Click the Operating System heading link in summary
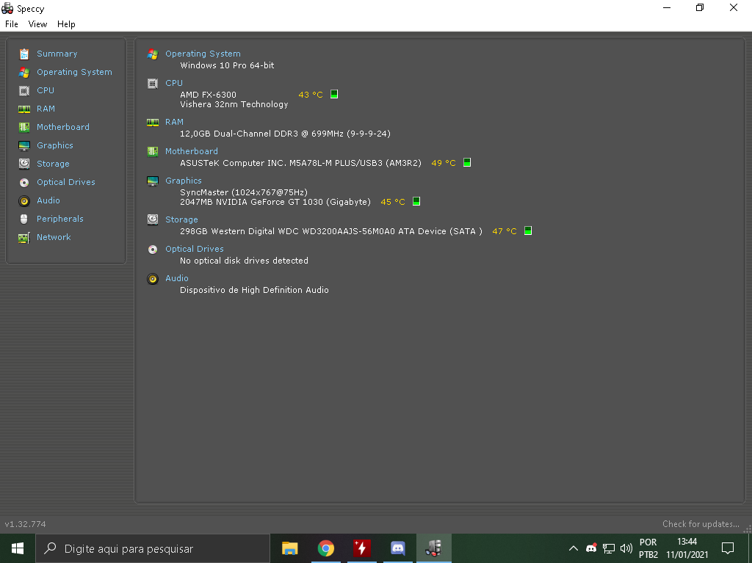The image size is (752, 563). (203, 54)
